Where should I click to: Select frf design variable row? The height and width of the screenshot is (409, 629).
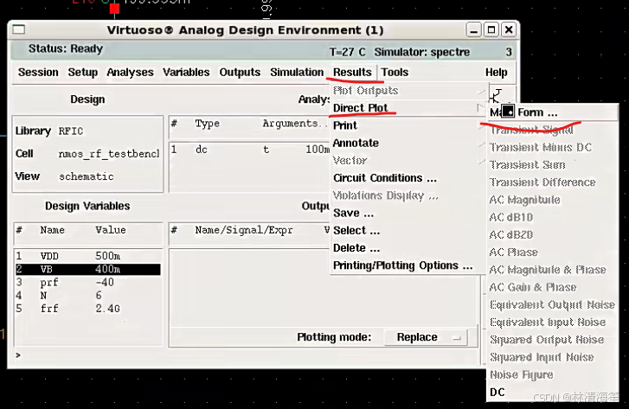click(x=88, y=309)
